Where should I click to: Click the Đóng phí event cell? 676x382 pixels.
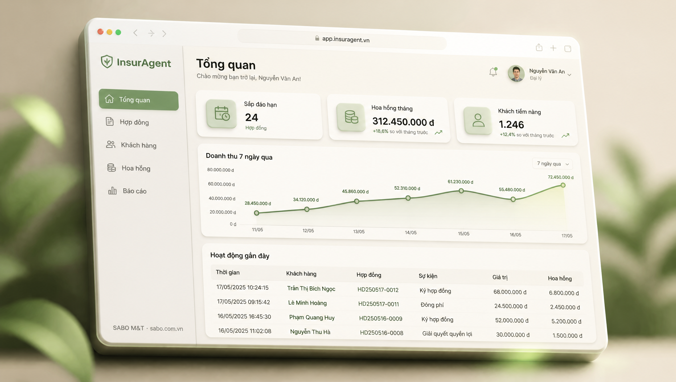pyautogui.click(x=432, y=305)
